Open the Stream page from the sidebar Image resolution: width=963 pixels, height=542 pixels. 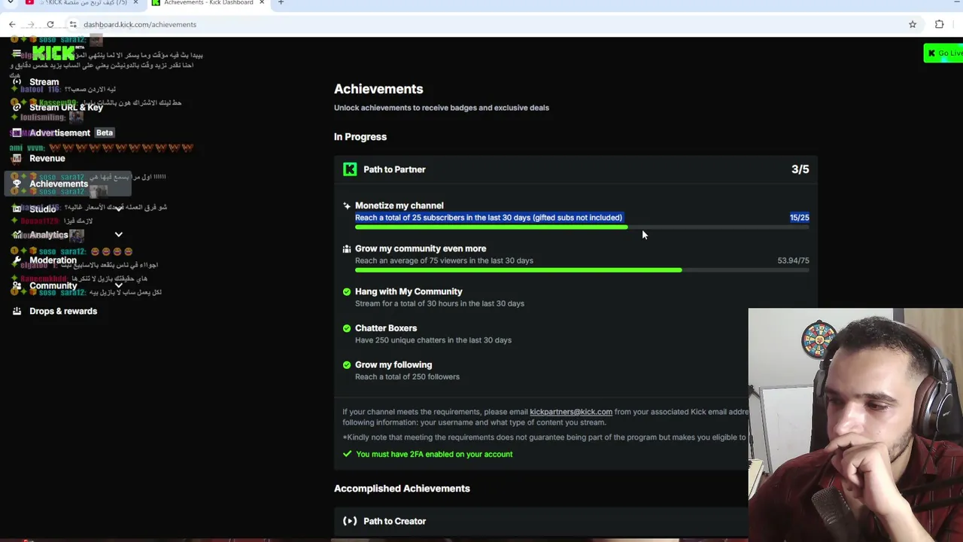pyautogui.click(x=44, y=82)
